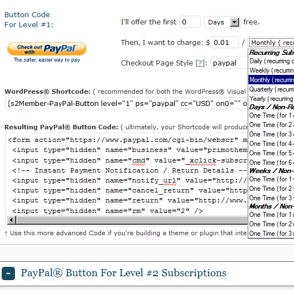Screen dimensions: 294x294
Task: Select the Weekly recurring option
Action: [271, 70]
